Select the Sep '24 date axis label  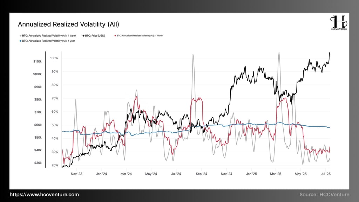[x=202, y=174]
